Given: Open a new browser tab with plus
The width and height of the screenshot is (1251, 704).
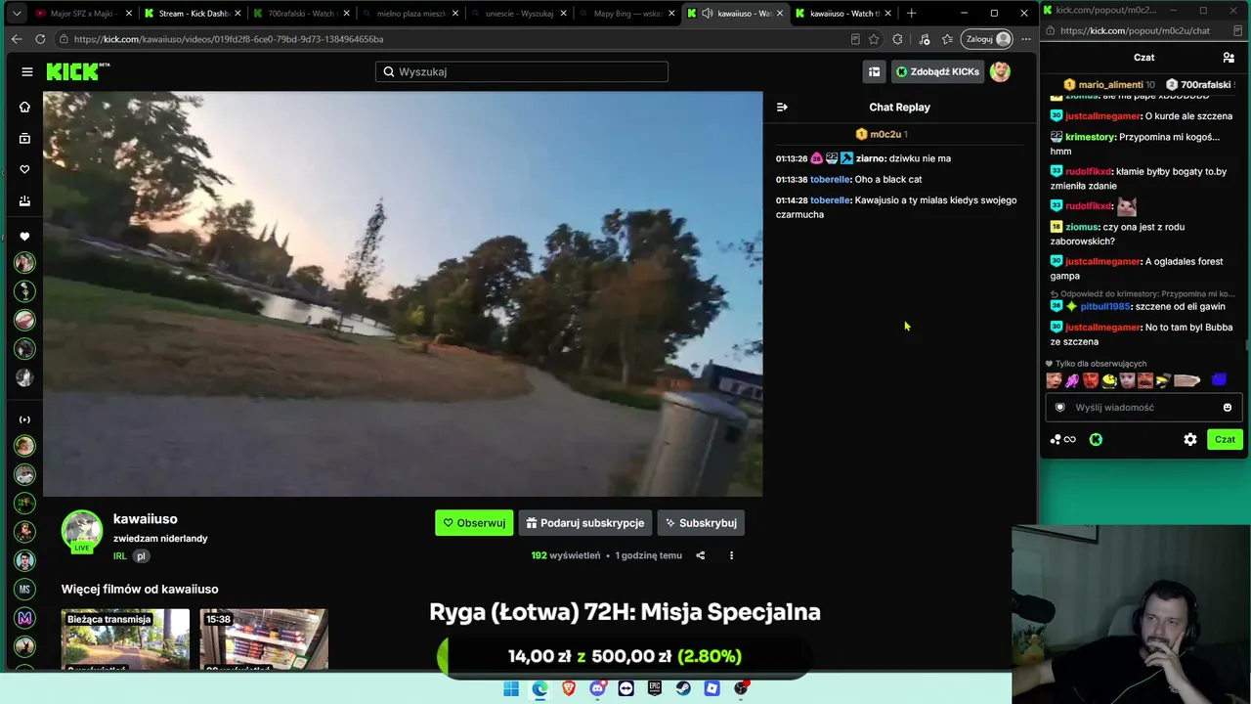Looking at the screenshot, I should [912, 14].
